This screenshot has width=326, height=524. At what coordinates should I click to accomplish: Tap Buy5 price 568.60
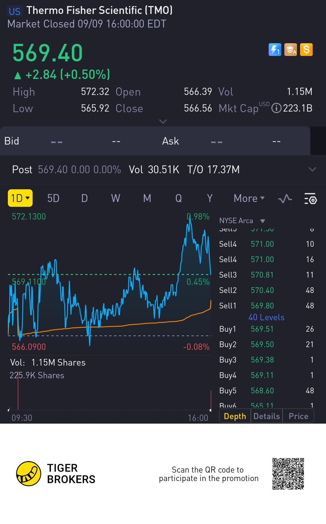[x=262, y=391]
